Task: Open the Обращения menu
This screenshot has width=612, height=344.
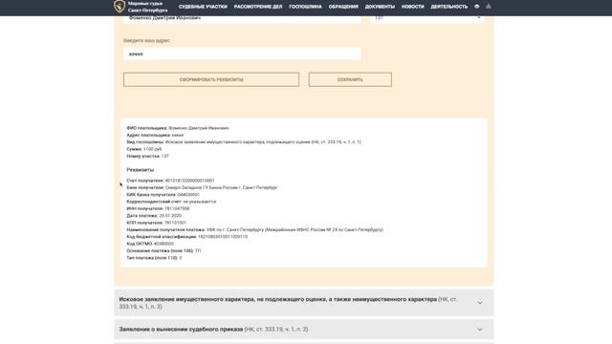Action: [343, 7]
